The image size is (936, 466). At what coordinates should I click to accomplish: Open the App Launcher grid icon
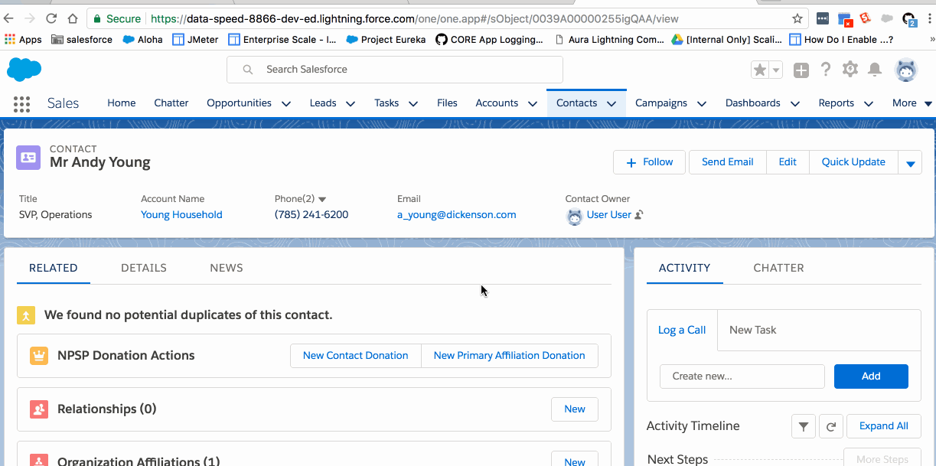21,104
